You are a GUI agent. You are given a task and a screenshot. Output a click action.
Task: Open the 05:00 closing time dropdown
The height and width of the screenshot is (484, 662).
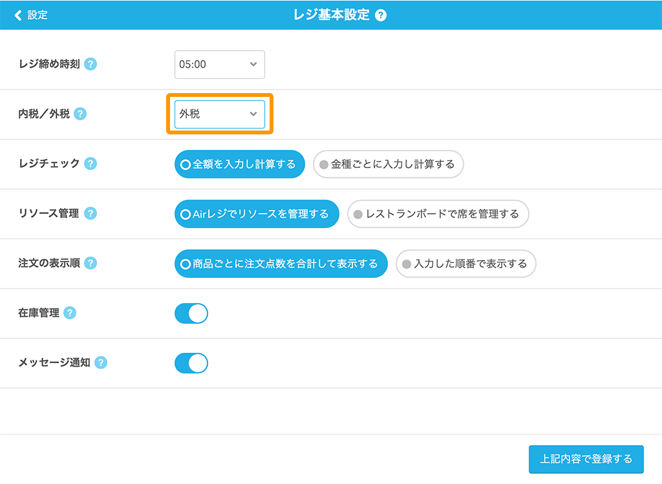(x=220, y=65)
